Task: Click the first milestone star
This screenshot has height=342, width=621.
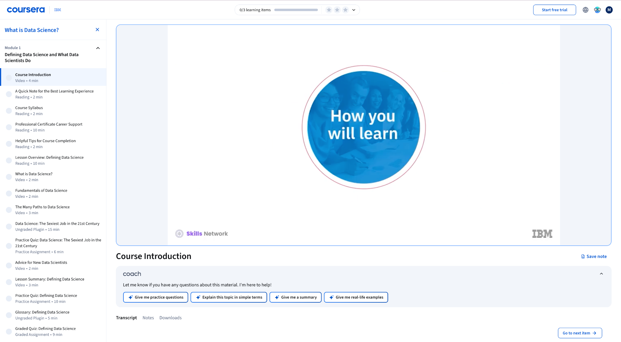Action: click(329, 10)
